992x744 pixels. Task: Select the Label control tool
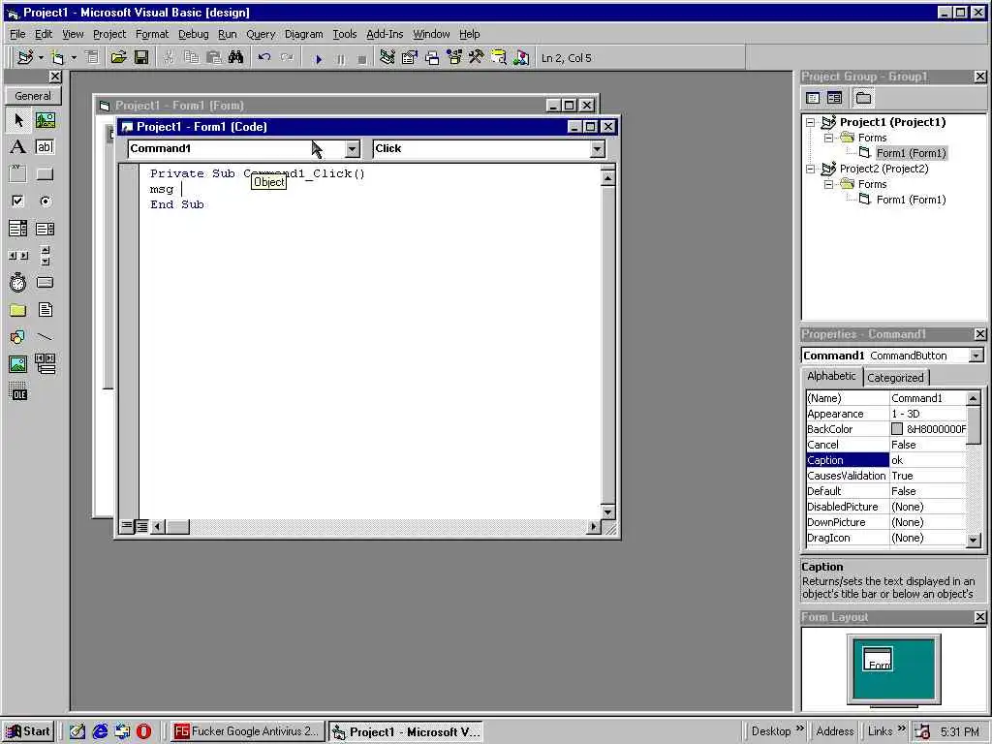pos(18,147)
